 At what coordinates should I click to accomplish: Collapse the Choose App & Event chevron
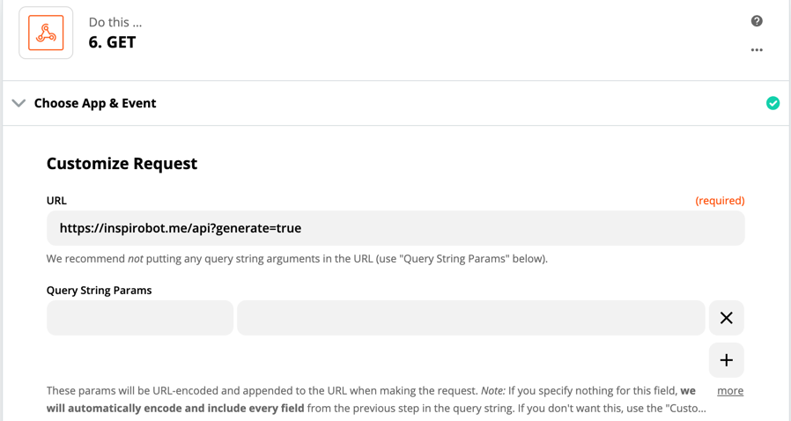[18, 103]
